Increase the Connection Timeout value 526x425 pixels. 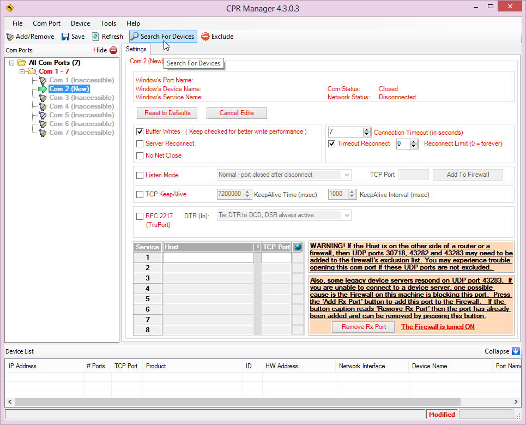pyautogui.click(x=367, y=130)
